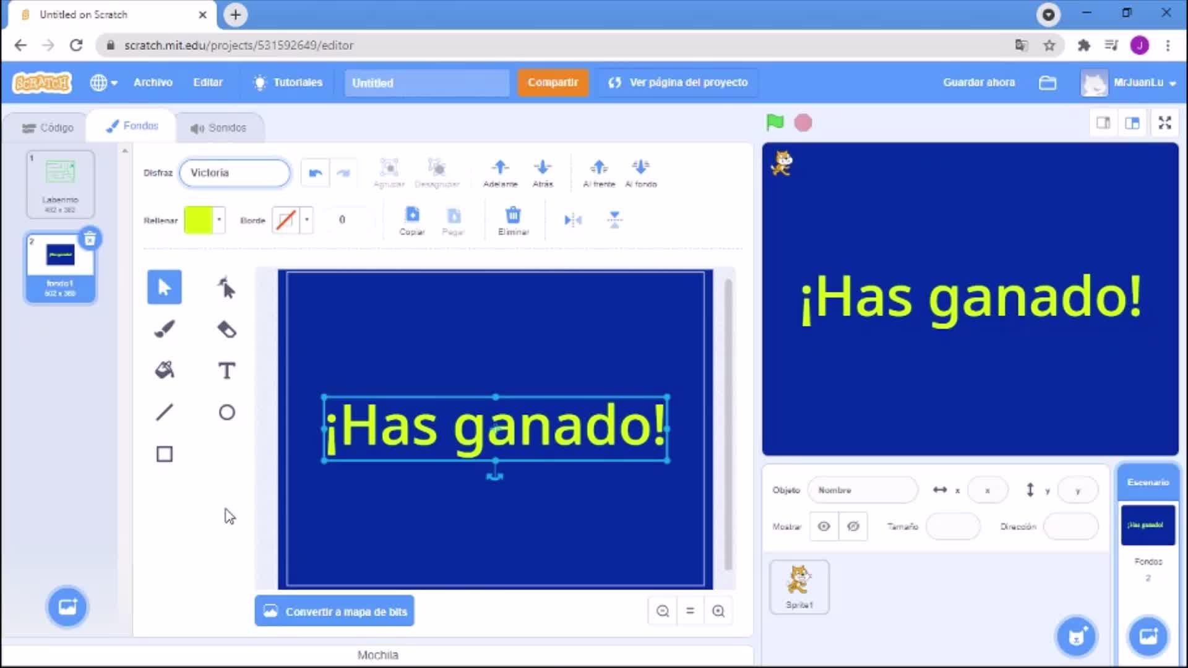Screen dimensions: 1188x668
Task: Choose the Circle shape tool
Action: (x=226, y=413)
